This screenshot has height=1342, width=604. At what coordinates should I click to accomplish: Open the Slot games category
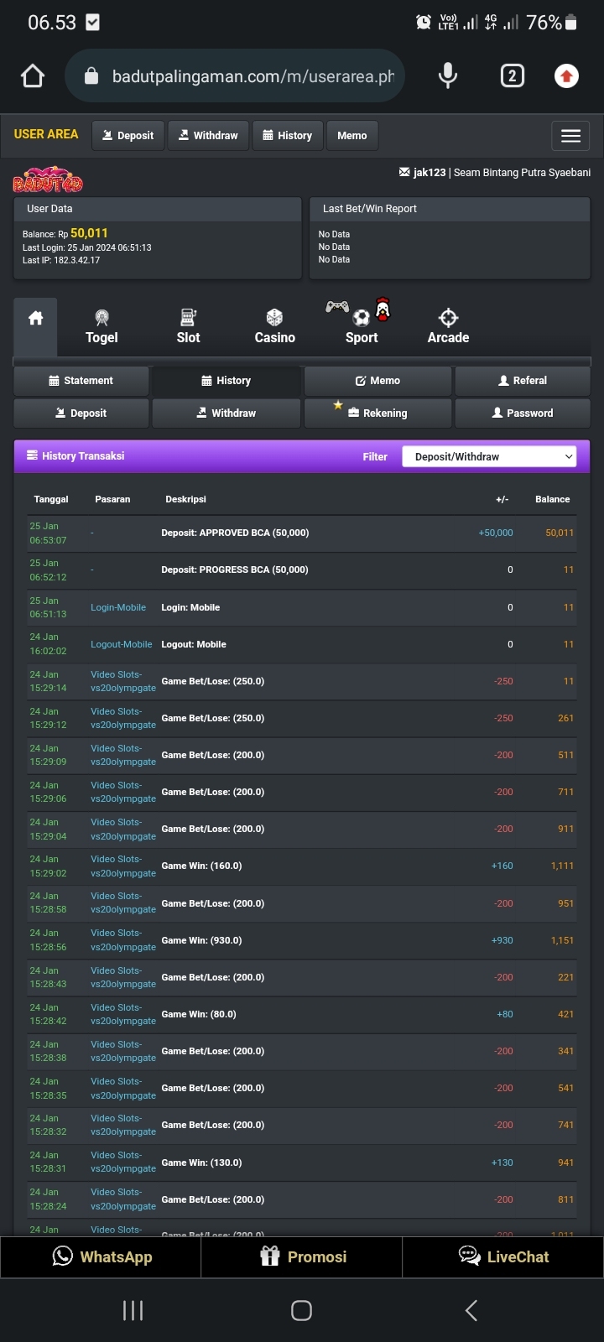(x=188, y=326)
